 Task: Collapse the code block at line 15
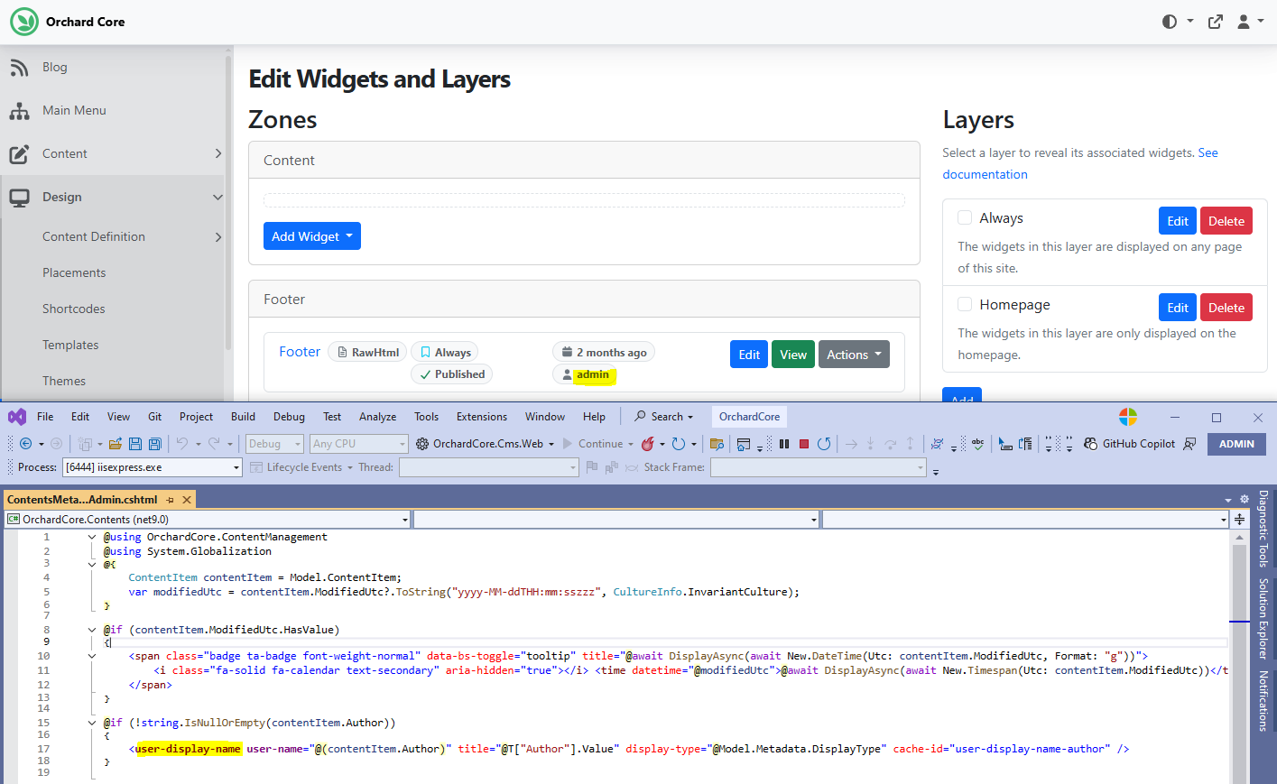tap(92, 723)
